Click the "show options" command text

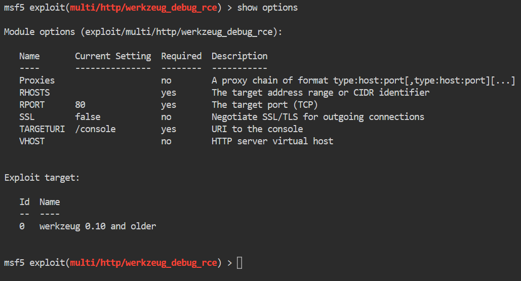tap(267, 8)
